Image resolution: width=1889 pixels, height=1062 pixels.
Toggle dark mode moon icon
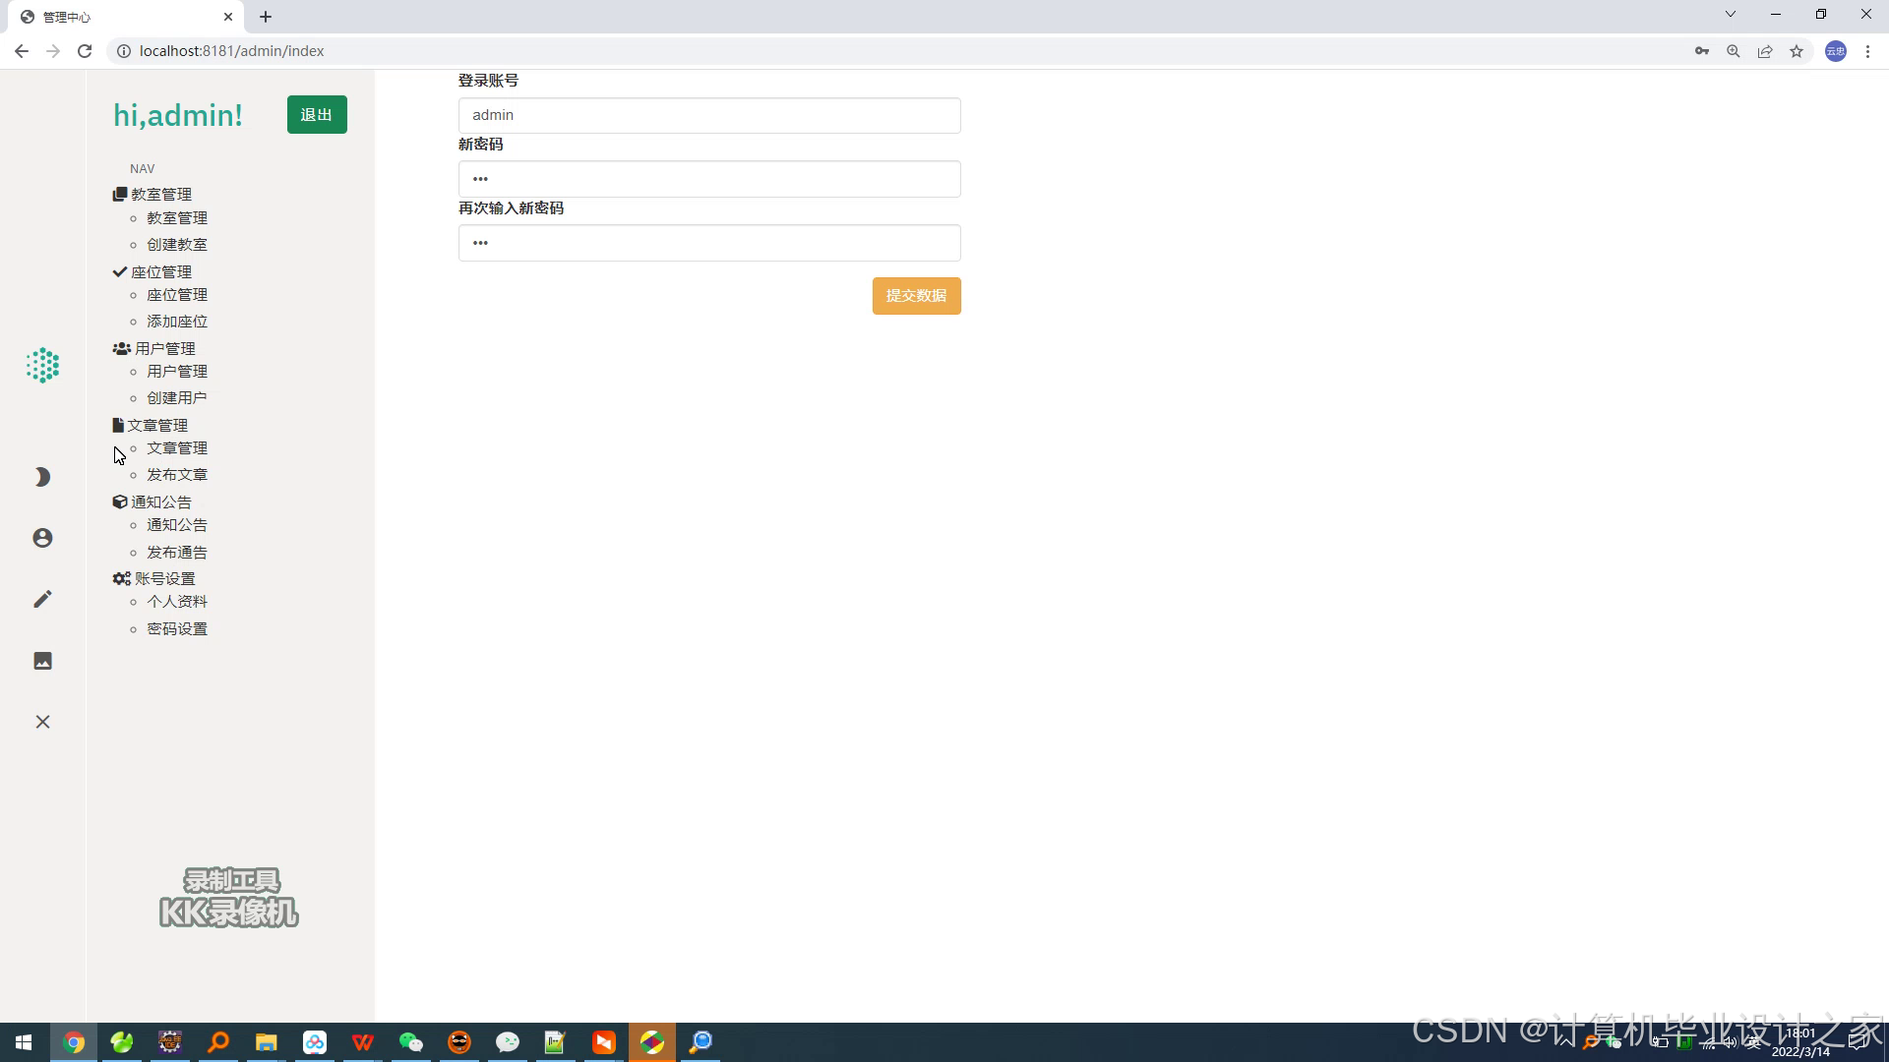point(42,477)
